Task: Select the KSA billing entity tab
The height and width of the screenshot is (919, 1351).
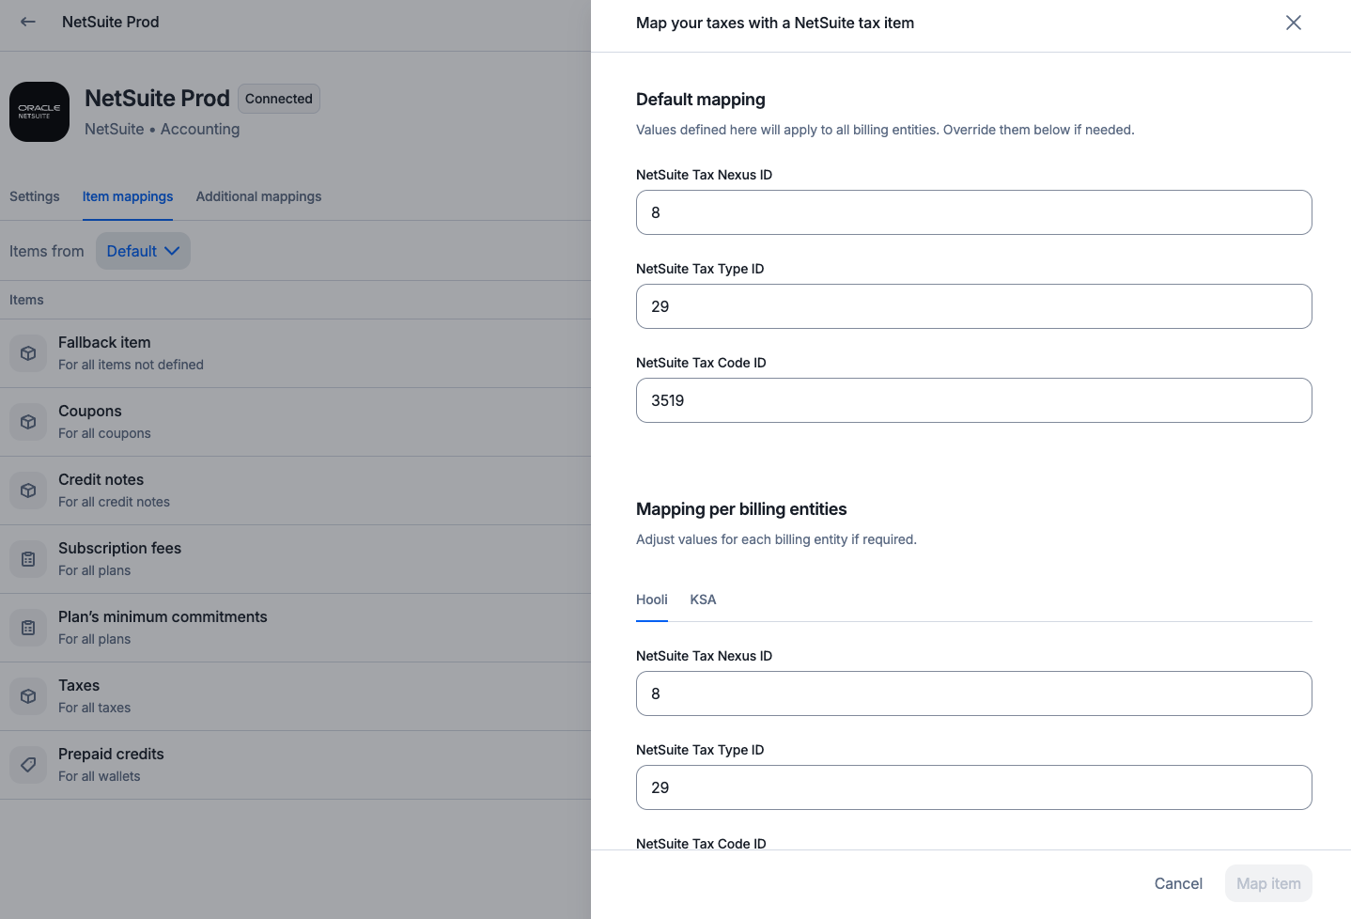Action: [703, 600]
